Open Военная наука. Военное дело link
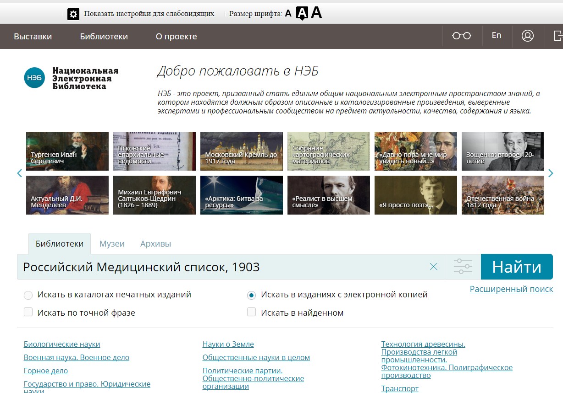The width and height of the screenshot is (563, 393). tap(77, 358)
